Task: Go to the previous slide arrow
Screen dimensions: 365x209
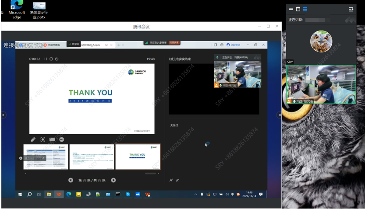Action: (x=71, y=180)
